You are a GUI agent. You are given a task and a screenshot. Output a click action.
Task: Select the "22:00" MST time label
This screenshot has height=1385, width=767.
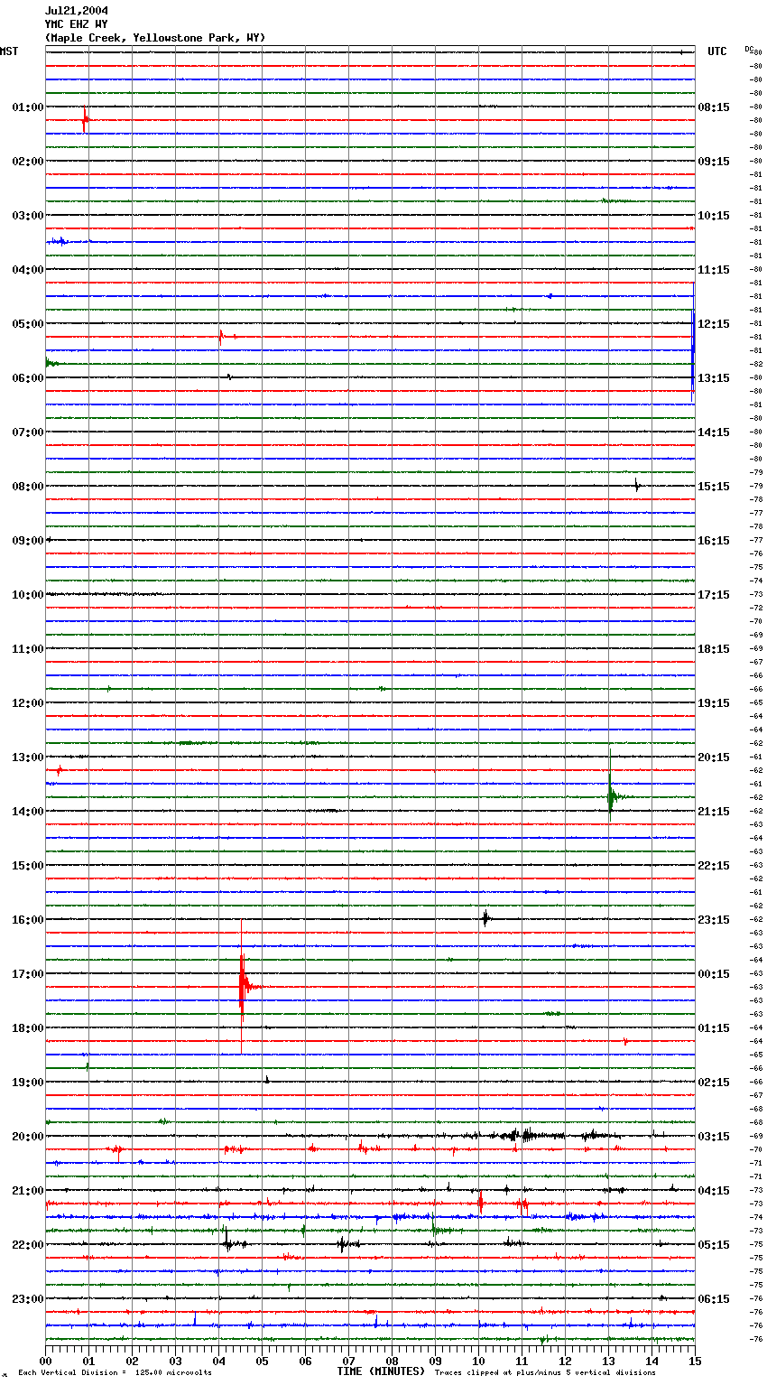(x=28, y=1245)
